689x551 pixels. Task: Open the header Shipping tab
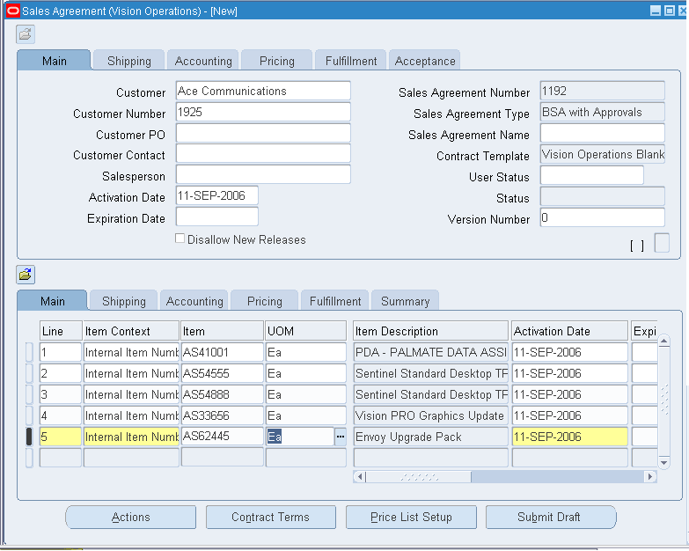pos(128,61)
